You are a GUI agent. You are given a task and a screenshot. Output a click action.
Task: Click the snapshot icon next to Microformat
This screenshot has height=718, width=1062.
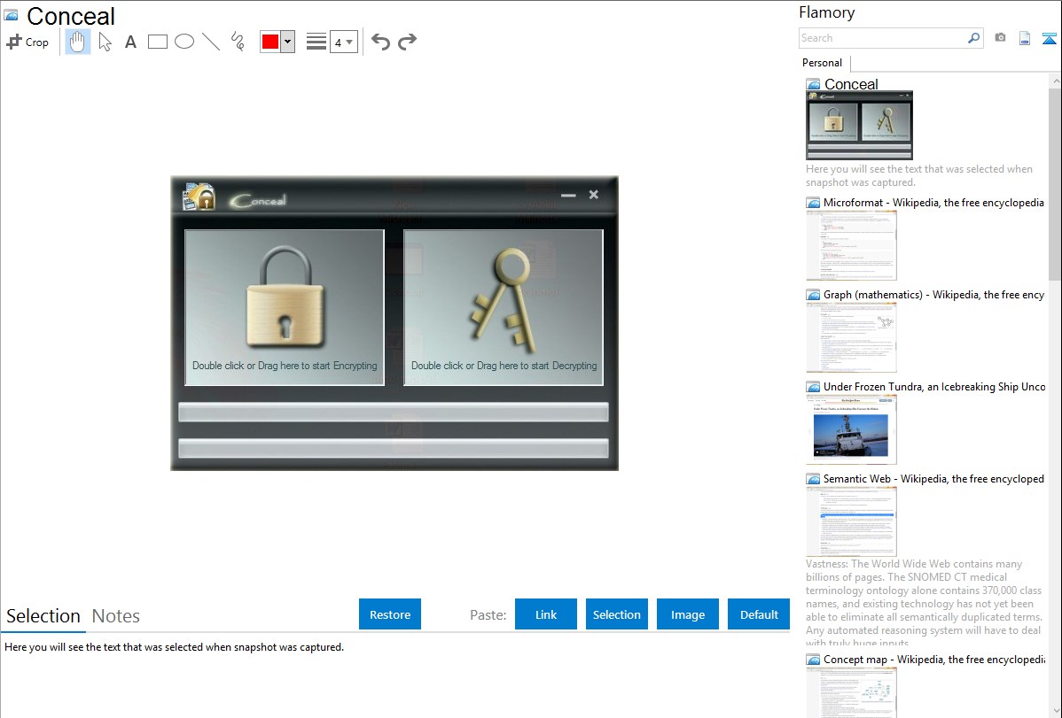point(814,203)
